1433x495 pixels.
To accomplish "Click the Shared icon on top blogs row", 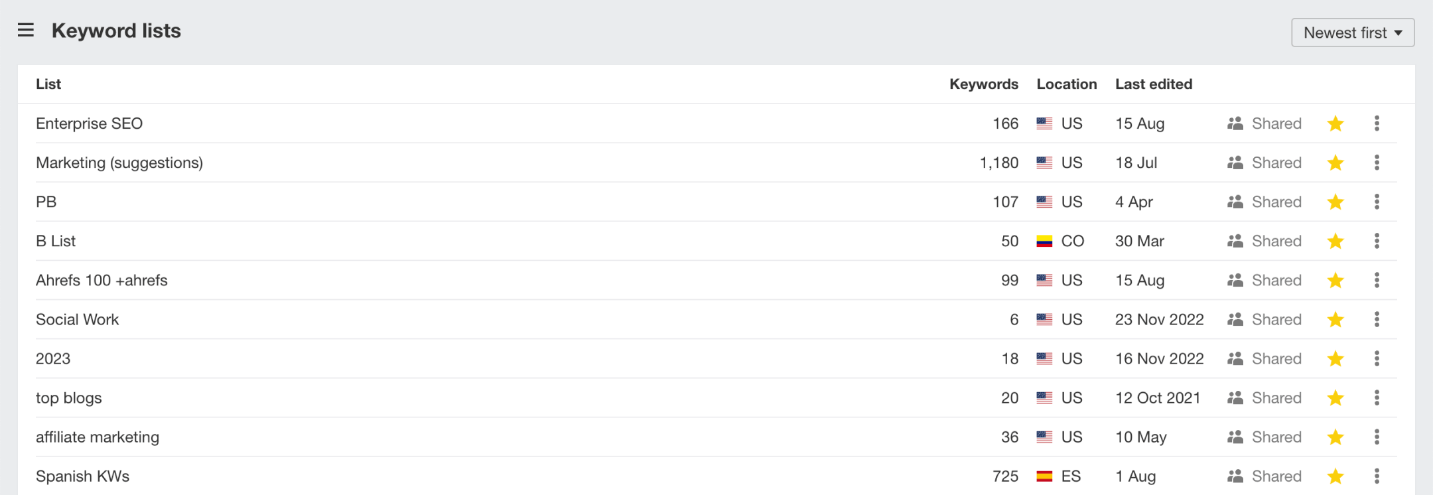I will coord(1235,397).
